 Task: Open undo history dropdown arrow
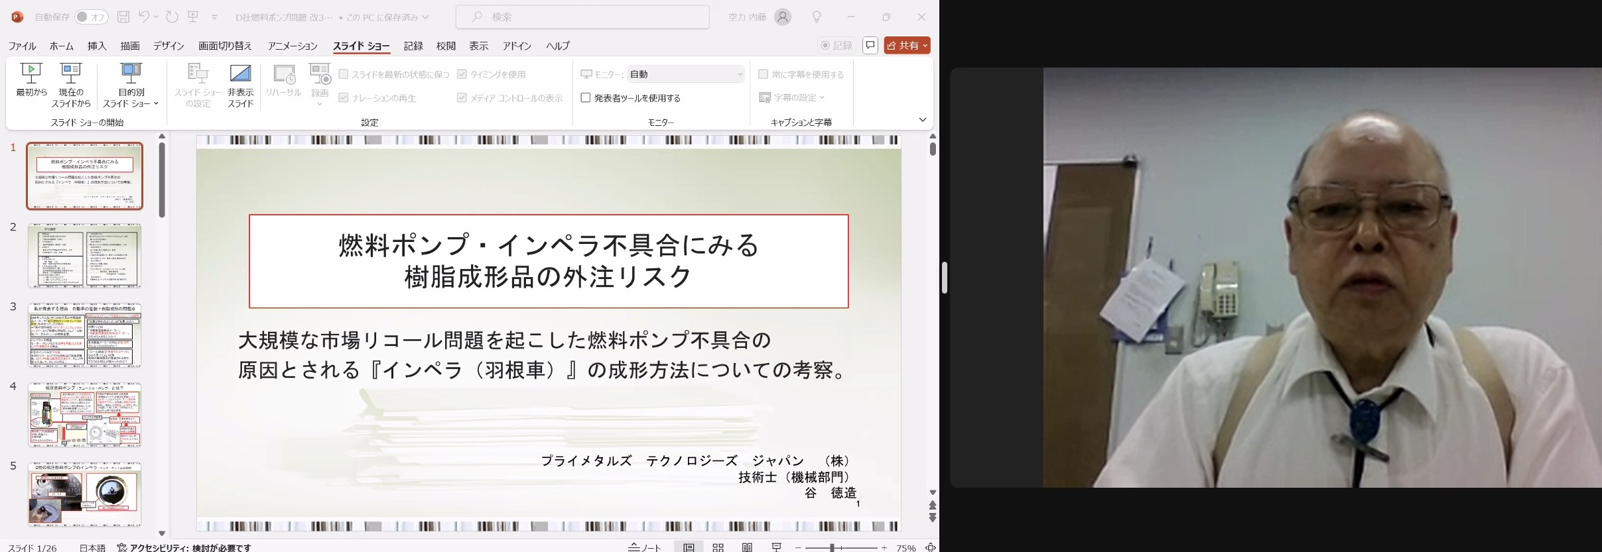(157, 17)
